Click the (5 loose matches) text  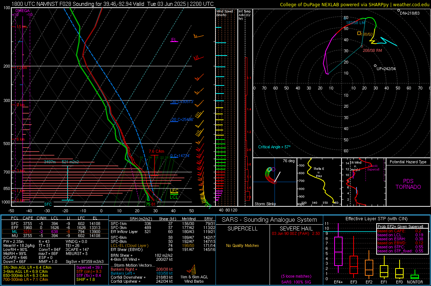(x=296, y=276)
